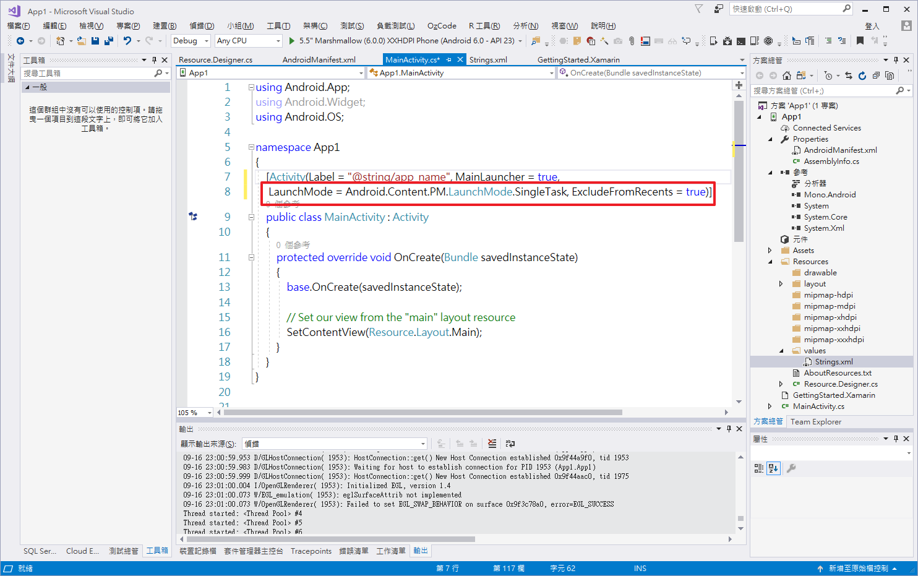Click the code editor vertical scrollbar thumb
Image resolution: width=918 pixels, height=576 pixels.
pyautogui.click(x=739, y=171)
